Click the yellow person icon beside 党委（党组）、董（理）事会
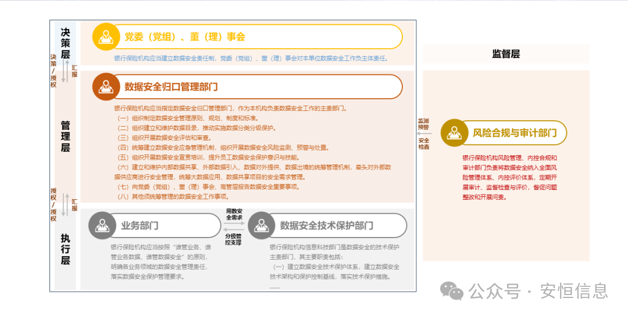This screenshot has height=316, width=628. [106, 37]
